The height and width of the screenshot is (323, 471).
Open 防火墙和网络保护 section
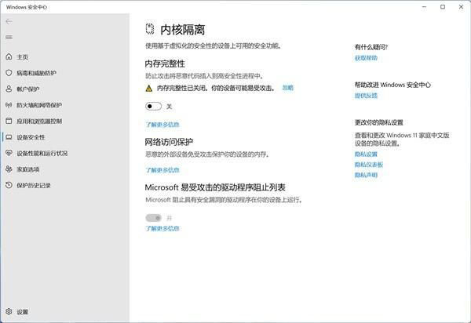[x=39, y=105]
